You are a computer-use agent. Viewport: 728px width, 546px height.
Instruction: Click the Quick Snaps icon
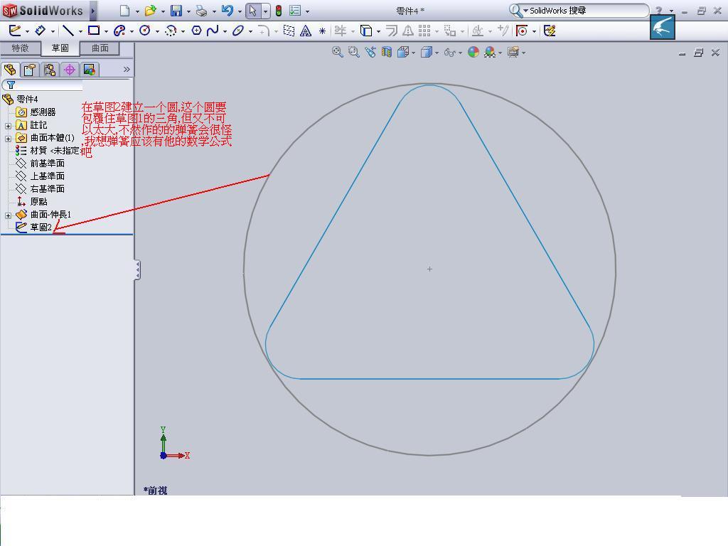point(522,31)
